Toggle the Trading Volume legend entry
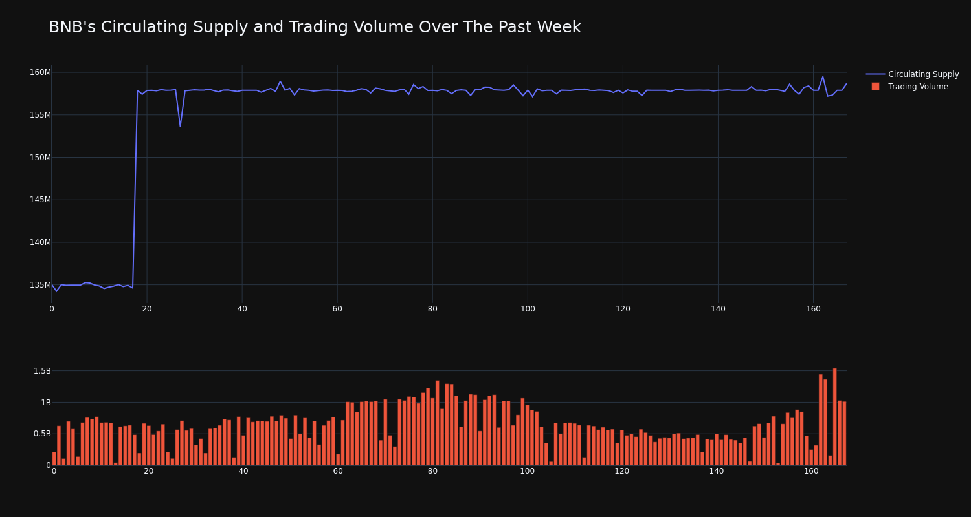Screen dimensions: 971x517 [910, 87]
